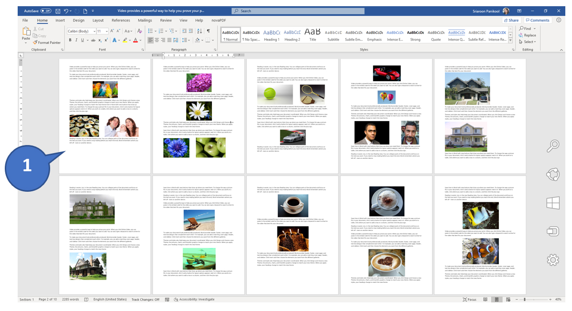Expand the Styles gallery More button
Viewport: 572px width, 311px height.
(510, 40)
